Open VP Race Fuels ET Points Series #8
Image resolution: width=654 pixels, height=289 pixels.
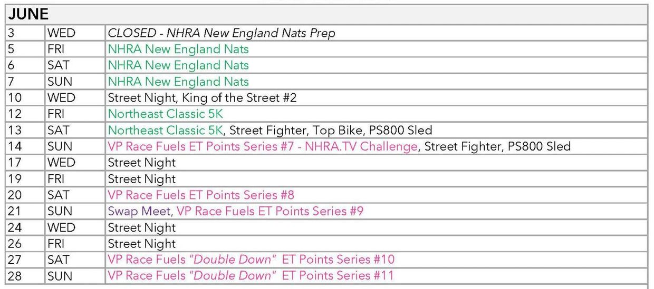coord(201,195)
